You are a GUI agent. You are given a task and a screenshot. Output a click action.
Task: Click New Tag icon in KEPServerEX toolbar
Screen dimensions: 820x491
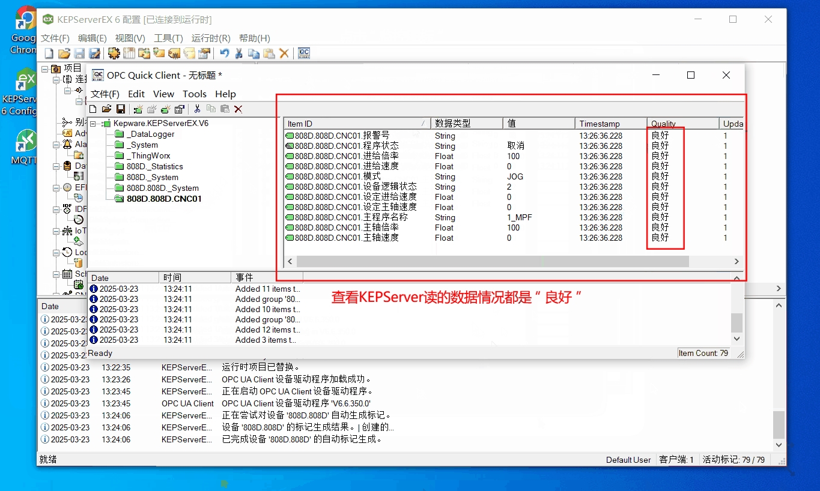[159, 53]
